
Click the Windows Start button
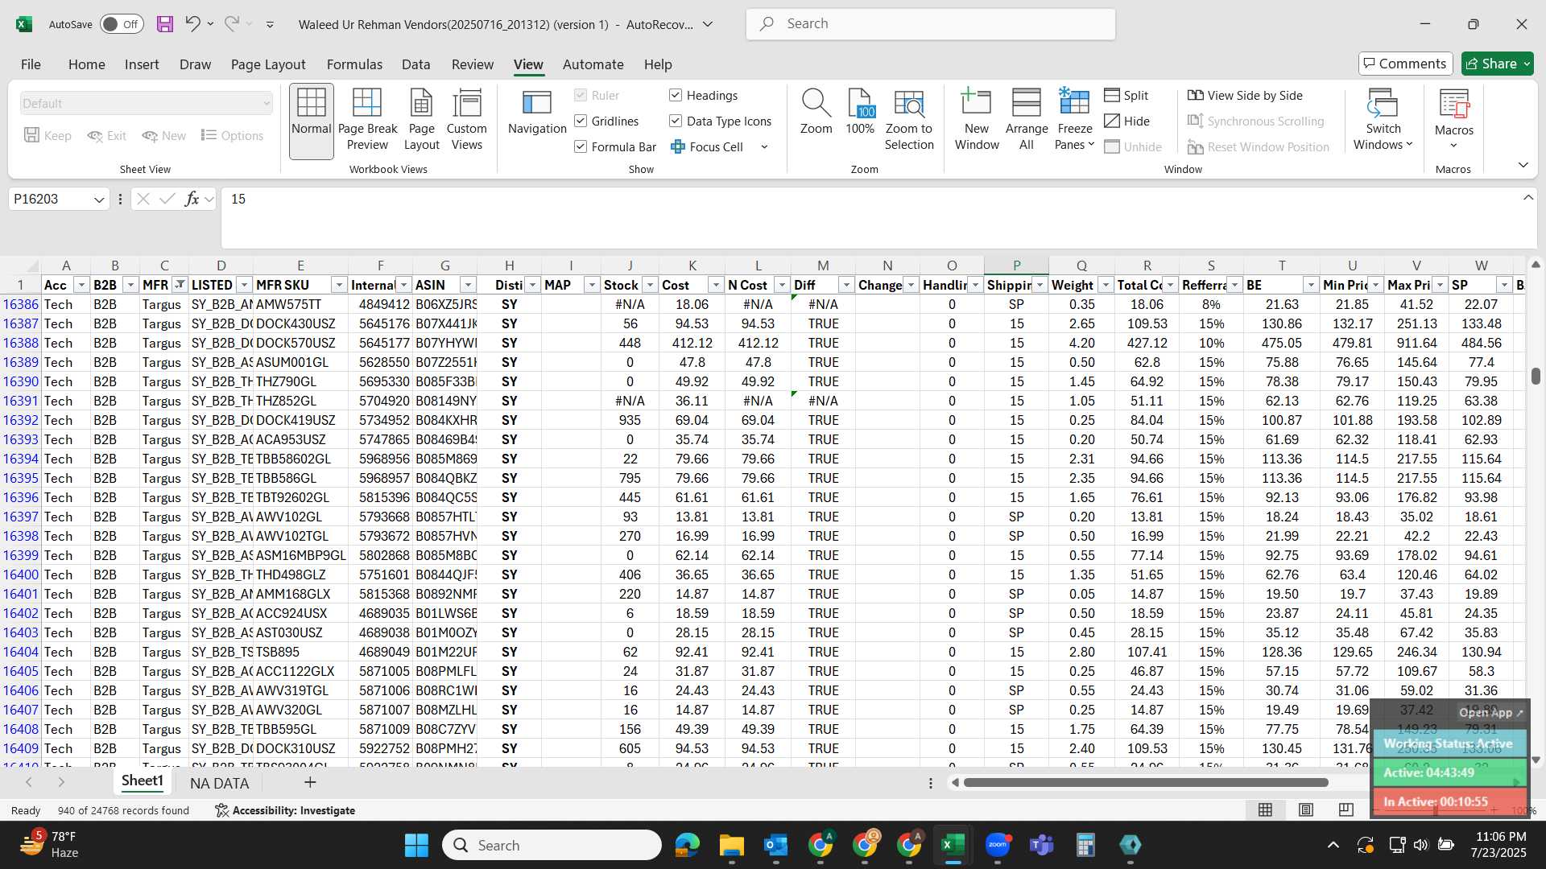[416, 845]
